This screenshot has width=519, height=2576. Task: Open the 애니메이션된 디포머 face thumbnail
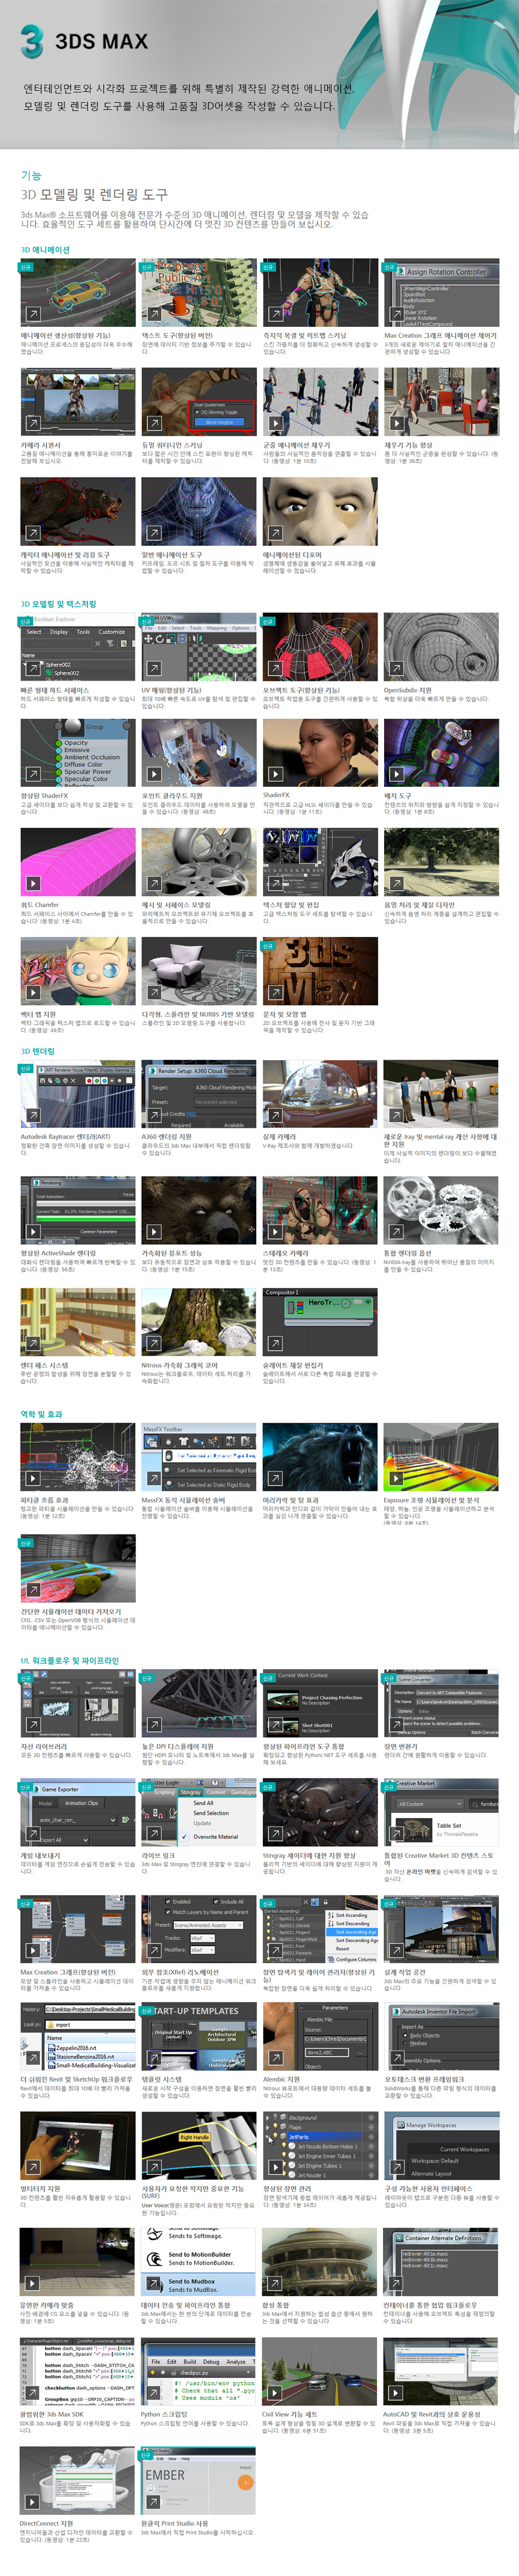coord(320,511)
